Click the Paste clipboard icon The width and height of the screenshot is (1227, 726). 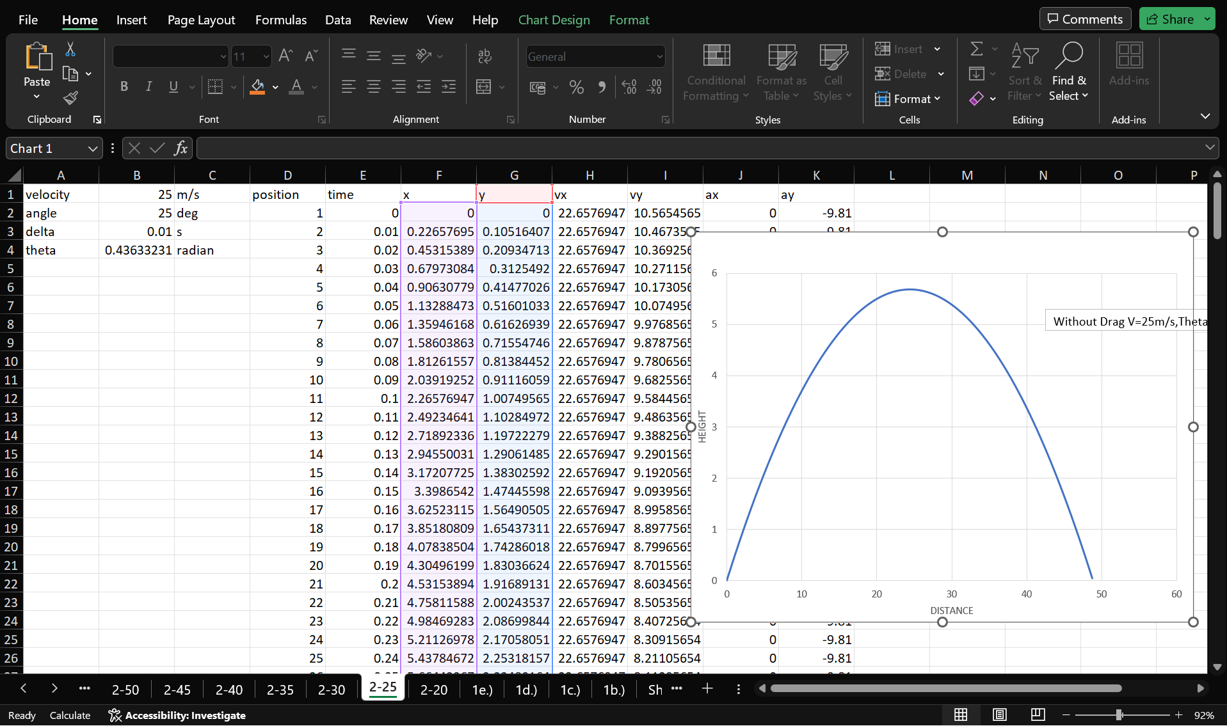(x=37, y=58)
